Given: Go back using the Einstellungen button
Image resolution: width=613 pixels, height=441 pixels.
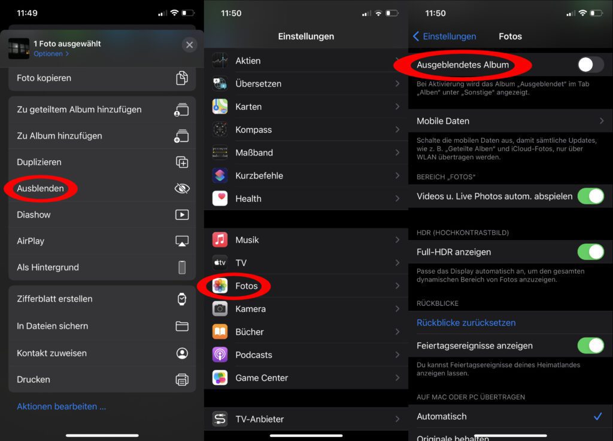Looking at the screenshot, I should 445,36.
